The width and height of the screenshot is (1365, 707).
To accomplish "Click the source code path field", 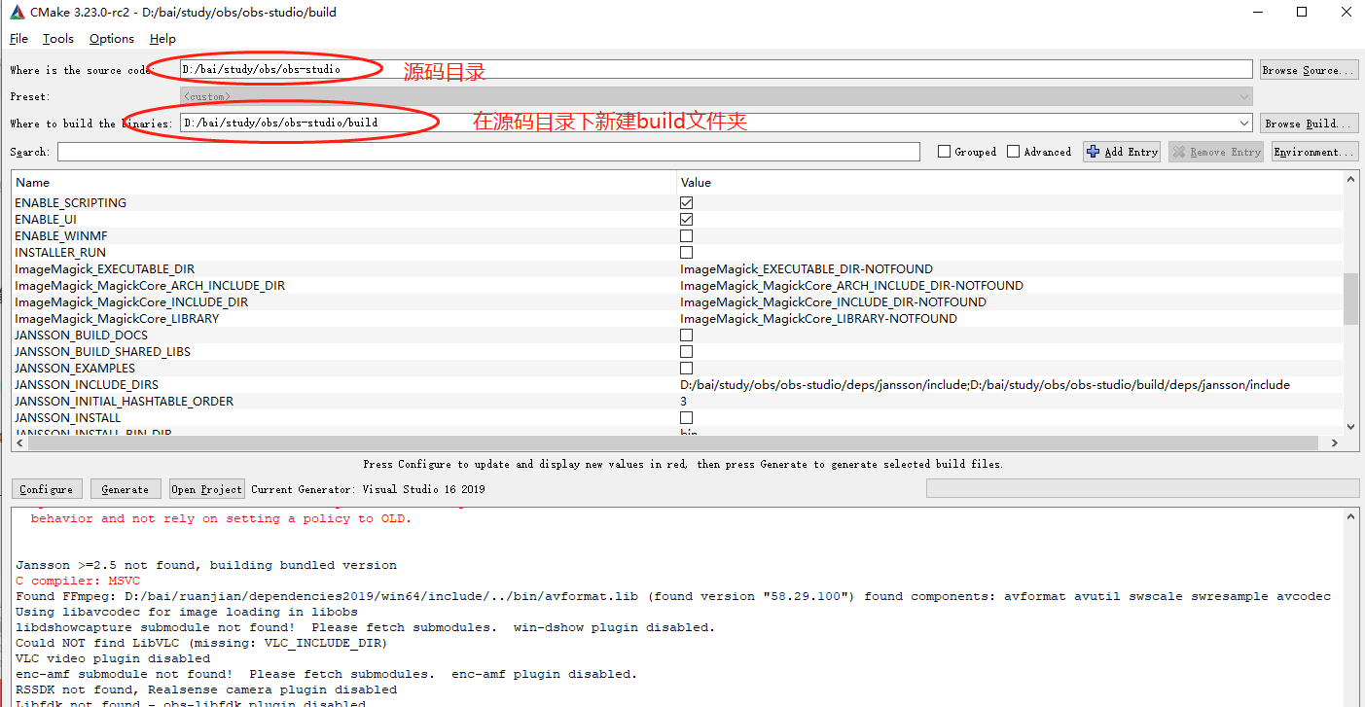I will tap(716, 70).
